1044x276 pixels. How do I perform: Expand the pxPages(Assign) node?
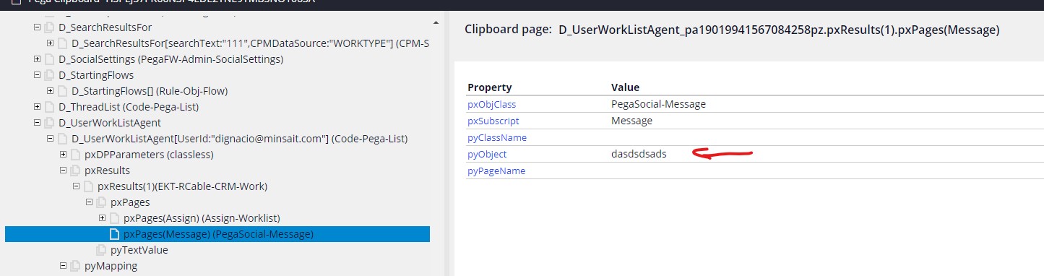tap(103, 218)
